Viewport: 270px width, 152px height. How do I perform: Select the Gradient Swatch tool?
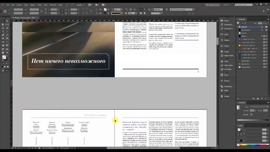(3, 46)
